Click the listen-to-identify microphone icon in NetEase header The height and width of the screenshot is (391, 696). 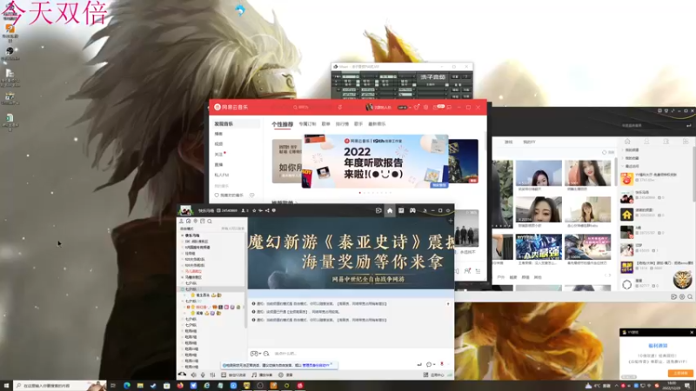(340, 107)
